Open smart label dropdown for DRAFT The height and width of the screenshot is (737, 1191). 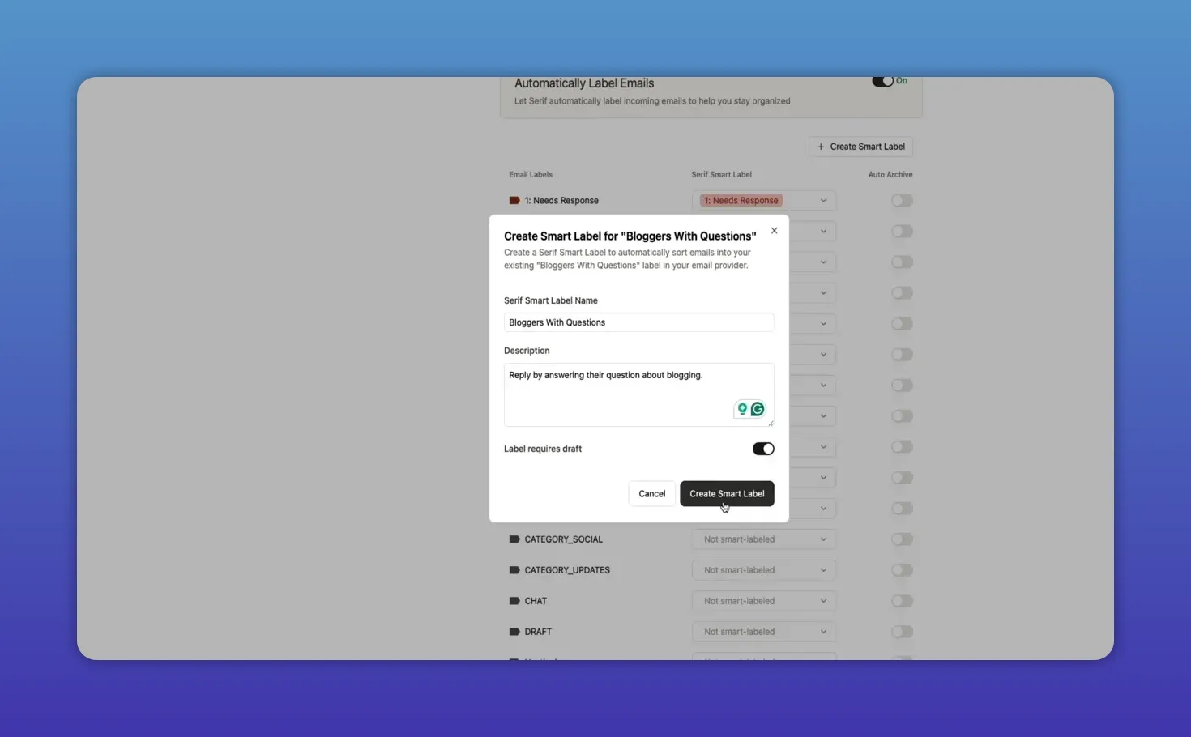tap(763, 632)
